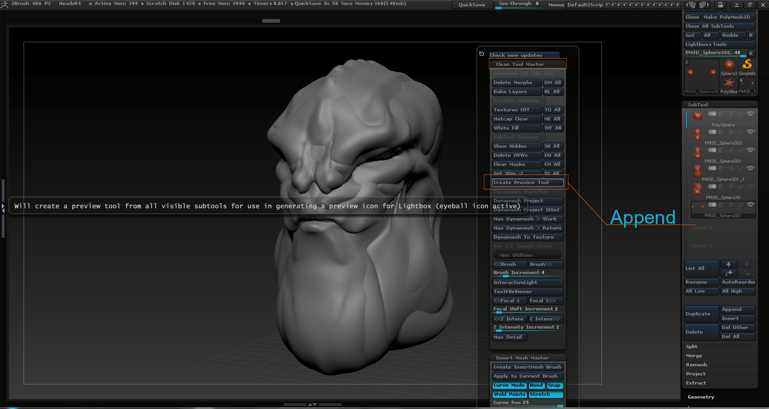
Task: Disable the Weld Points option
Action: coord(509,394)
